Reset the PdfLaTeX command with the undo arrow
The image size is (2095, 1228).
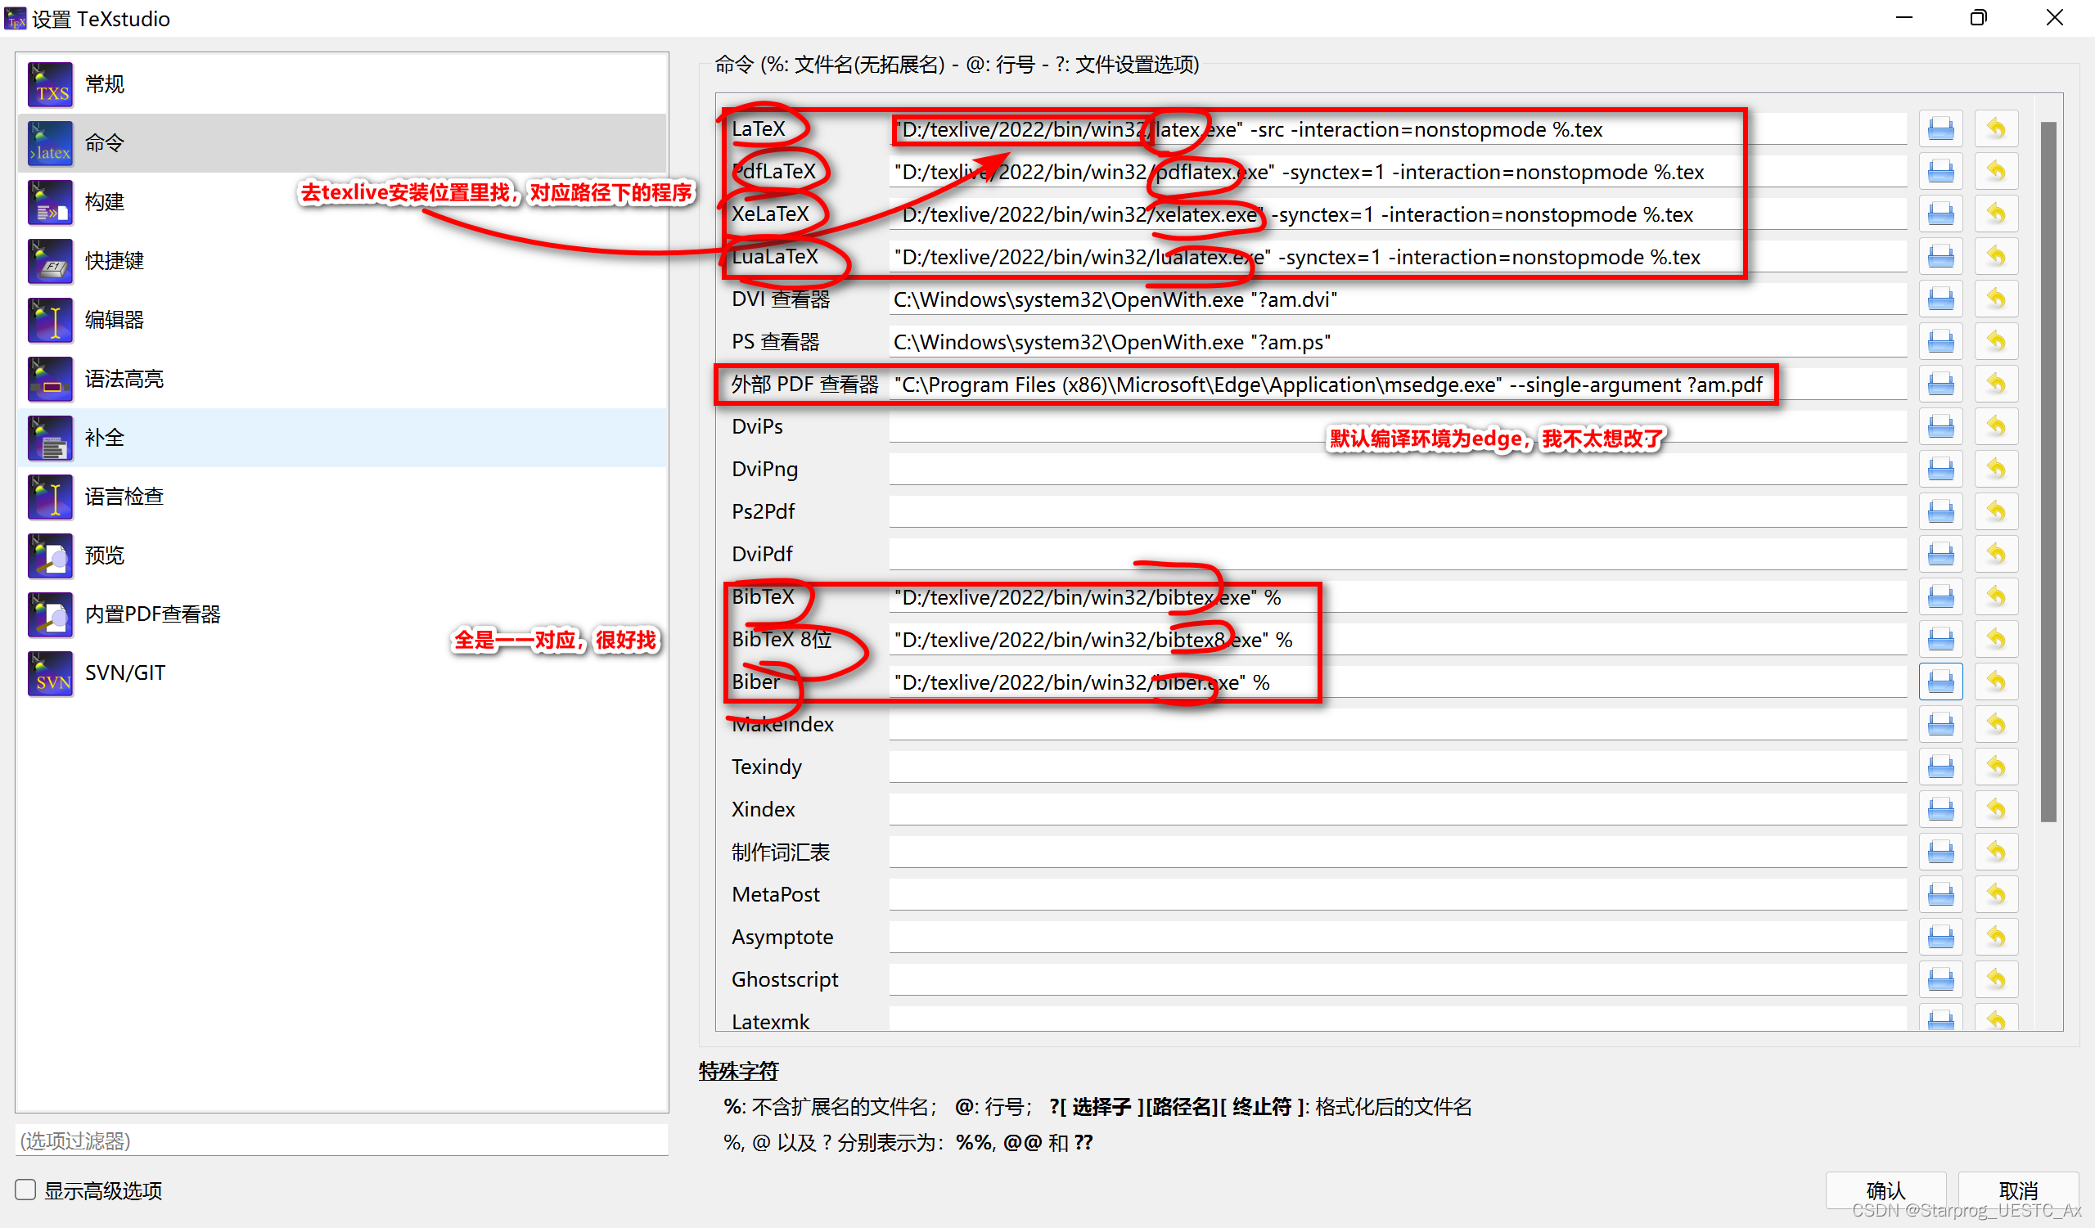click(1995, 171)
